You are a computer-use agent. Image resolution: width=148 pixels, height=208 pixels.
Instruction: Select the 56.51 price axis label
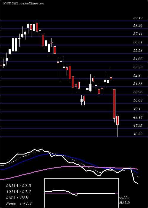pyautogui.click(x=138, y=42)
